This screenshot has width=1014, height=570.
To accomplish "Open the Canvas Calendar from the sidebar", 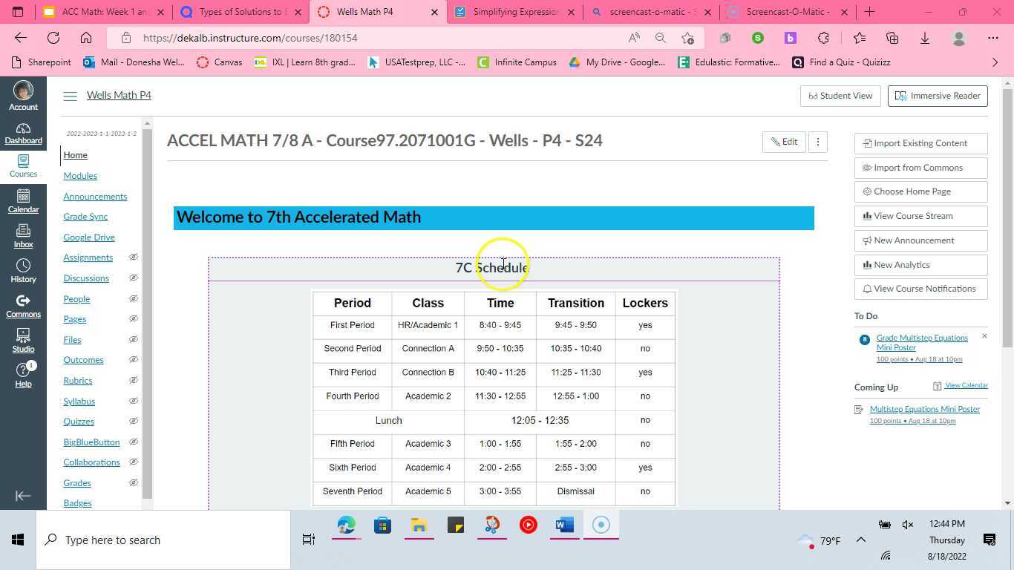I will click(x=23, y=201).
